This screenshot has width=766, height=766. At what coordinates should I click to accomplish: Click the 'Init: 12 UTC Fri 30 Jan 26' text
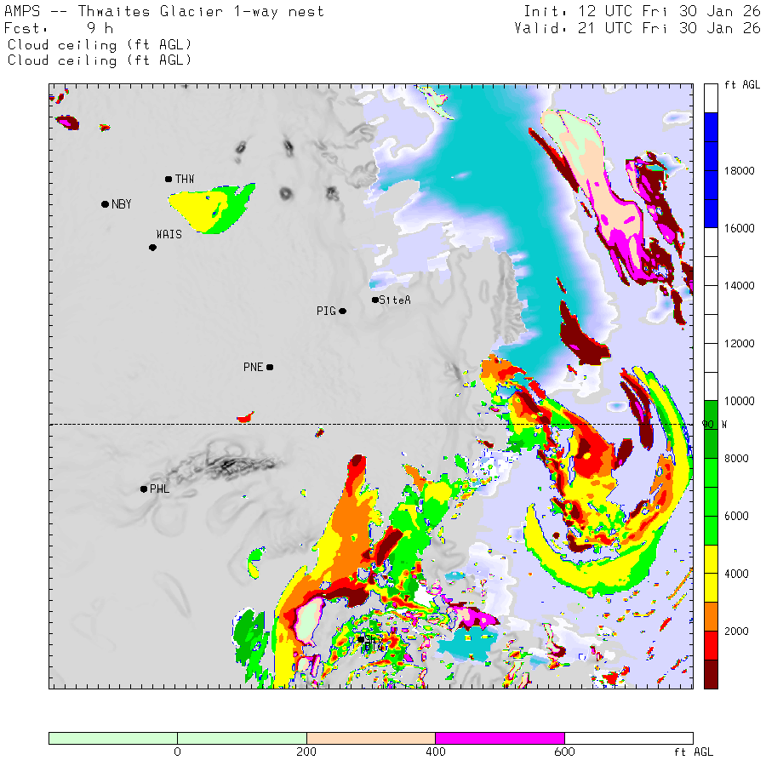point(642,11)
